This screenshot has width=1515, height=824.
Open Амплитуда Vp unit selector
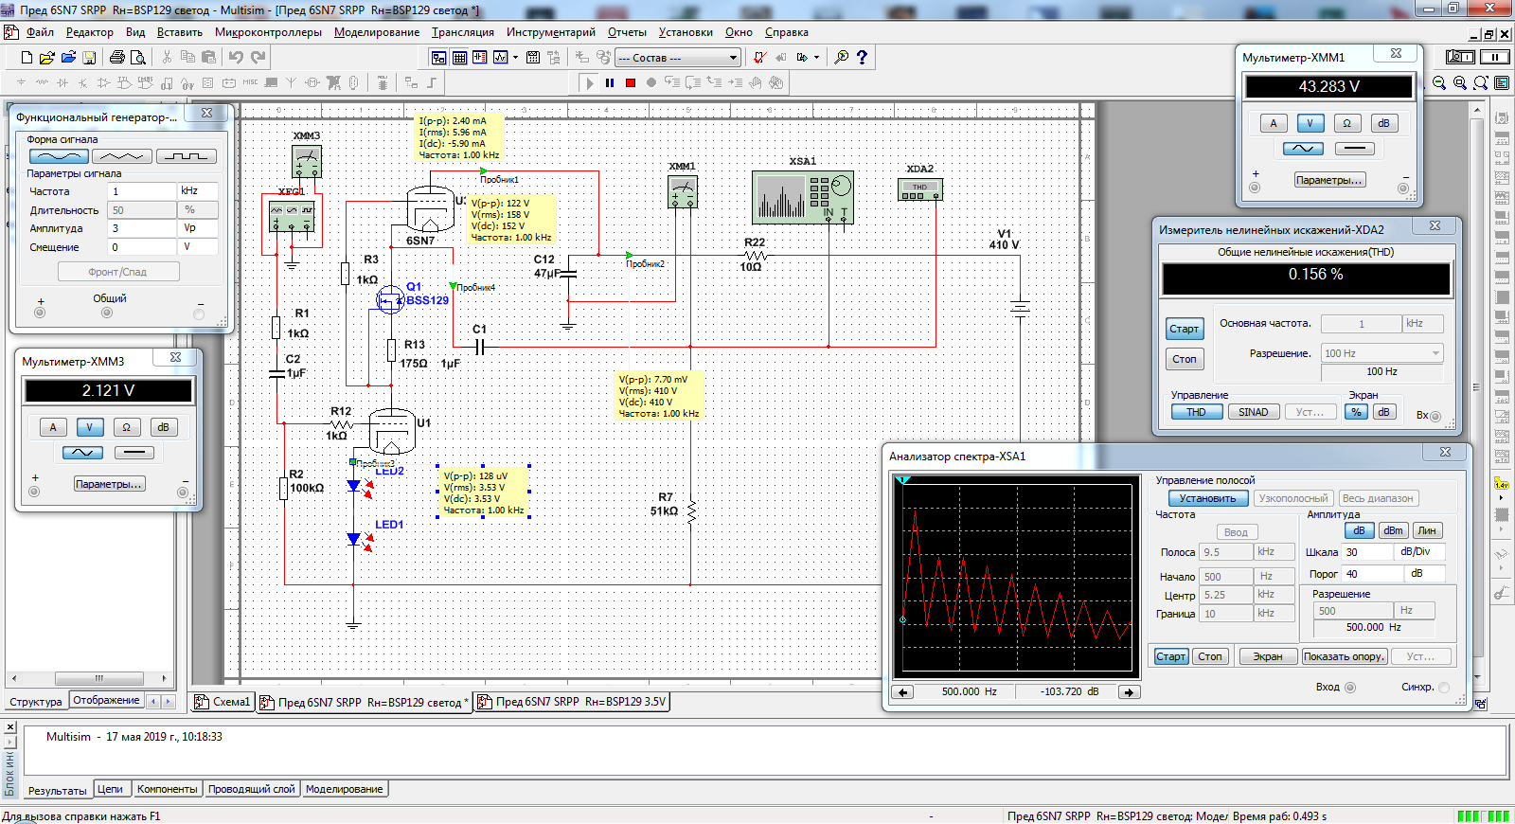click(199, 228)
